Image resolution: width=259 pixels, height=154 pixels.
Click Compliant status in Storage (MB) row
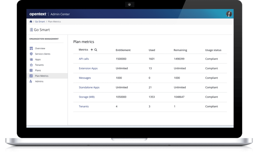click(212, 97)
